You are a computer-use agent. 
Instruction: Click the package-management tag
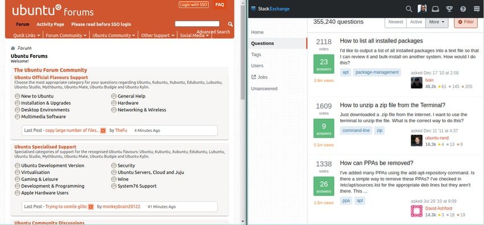(377, 72)
